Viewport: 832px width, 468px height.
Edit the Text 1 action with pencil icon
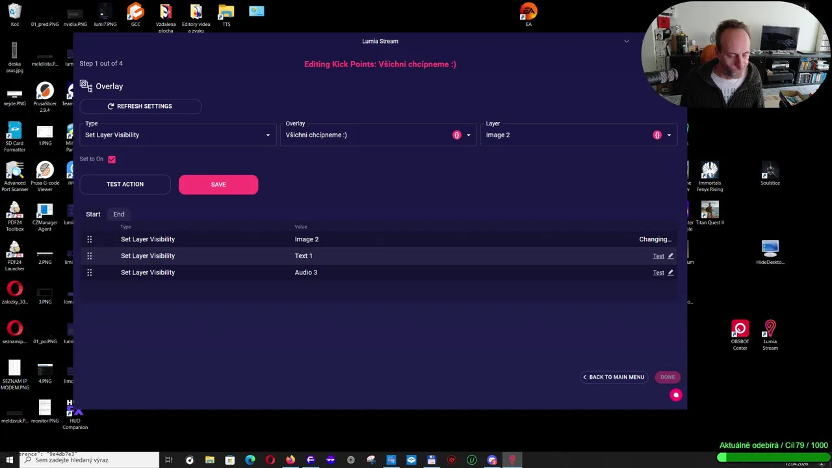coord(671,256)
